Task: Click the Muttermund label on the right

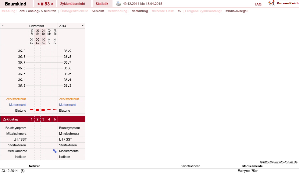Action: [67, 105]
